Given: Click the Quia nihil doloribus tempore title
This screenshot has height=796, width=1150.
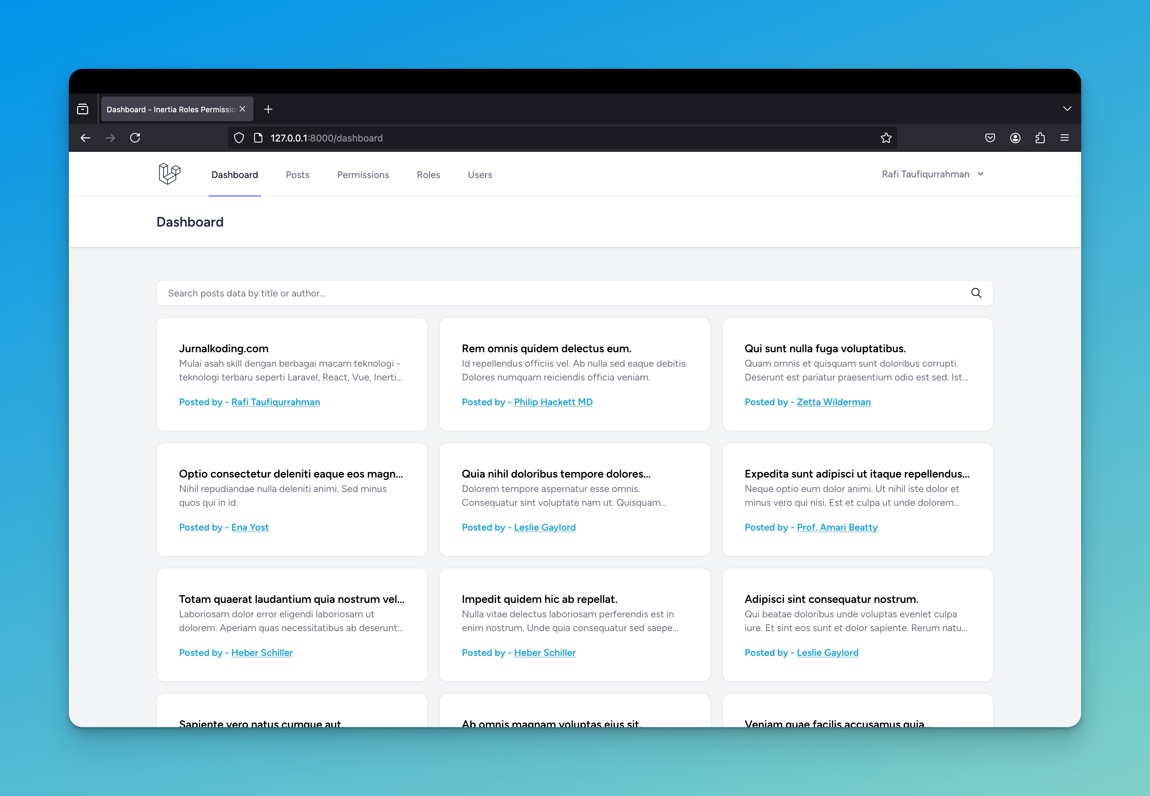Looking at the screenshot, I should tap(556, 474).
